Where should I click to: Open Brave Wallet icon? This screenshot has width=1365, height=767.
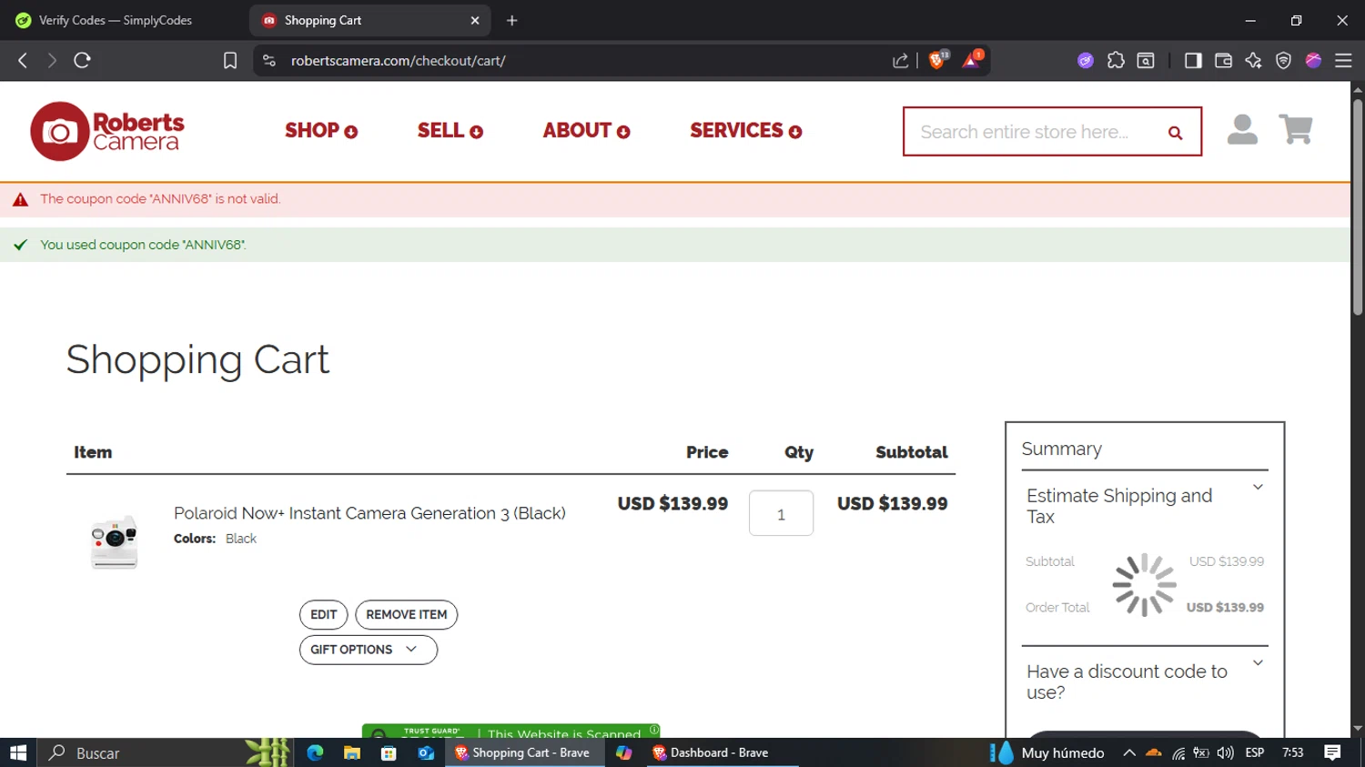tap(1223, 60)
